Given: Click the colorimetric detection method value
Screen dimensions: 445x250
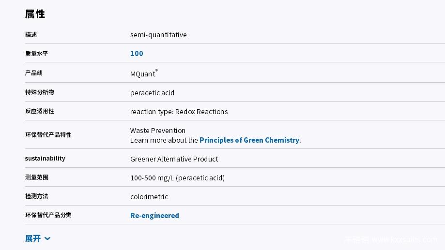Looking at the screenshot, I should click(x=149, y=196).
